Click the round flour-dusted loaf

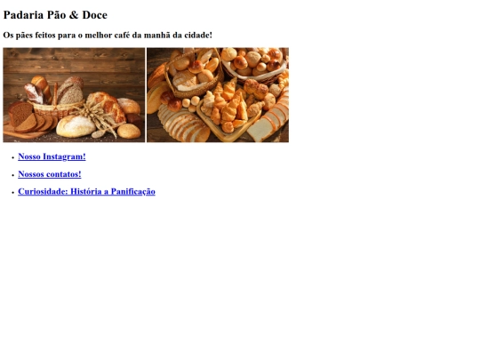click(x=76, y=126)
